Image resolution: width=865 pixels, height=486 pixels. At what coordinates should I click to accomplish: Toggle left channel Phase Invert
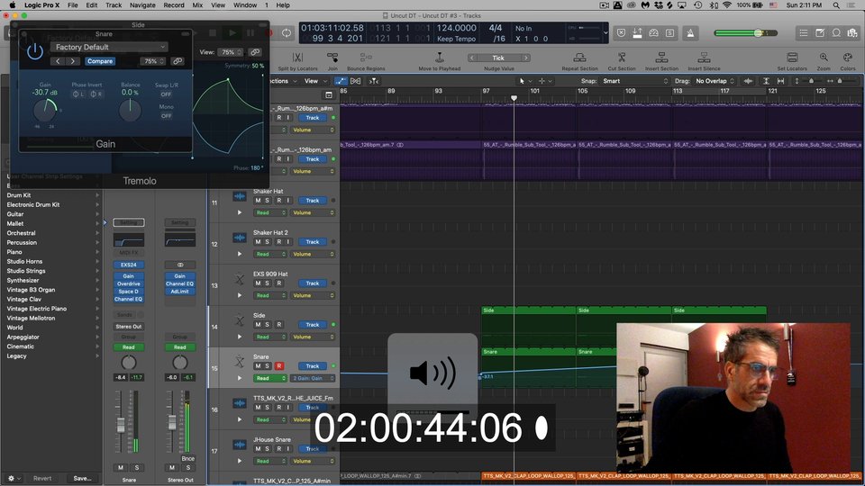[78, 94]
